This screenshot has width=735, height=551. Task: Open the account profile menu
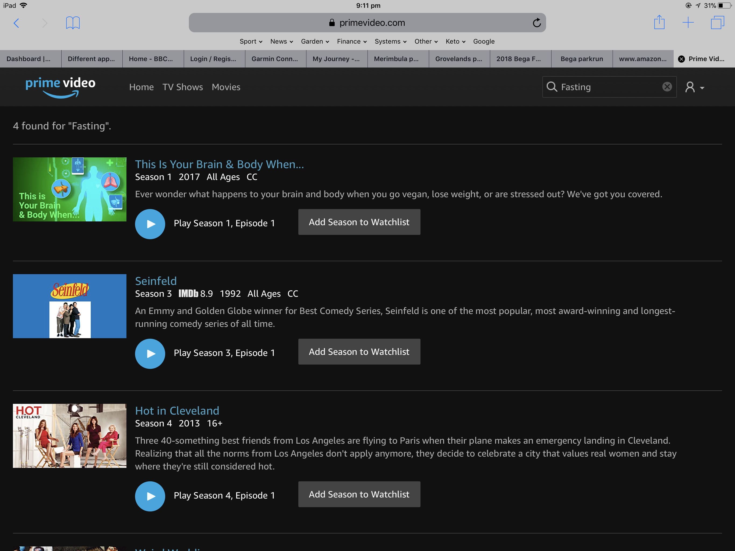pyautogui.click(x=694, y=87)
